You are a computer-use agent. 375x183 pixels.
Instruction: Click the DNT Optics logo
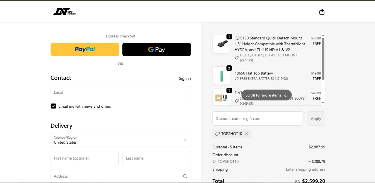64,12
